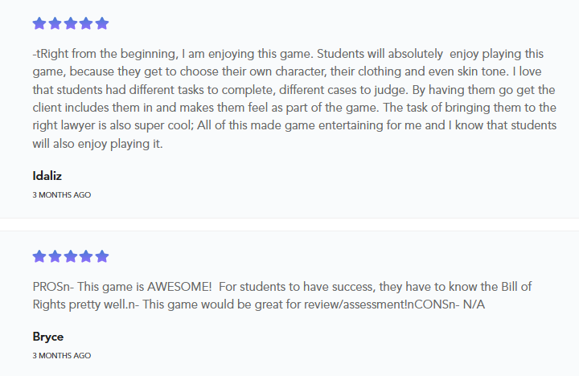Viewport: 579px width, 376px height.
Task: Click the first star in Bryce's review rating
Action: (x=39, y=257)
